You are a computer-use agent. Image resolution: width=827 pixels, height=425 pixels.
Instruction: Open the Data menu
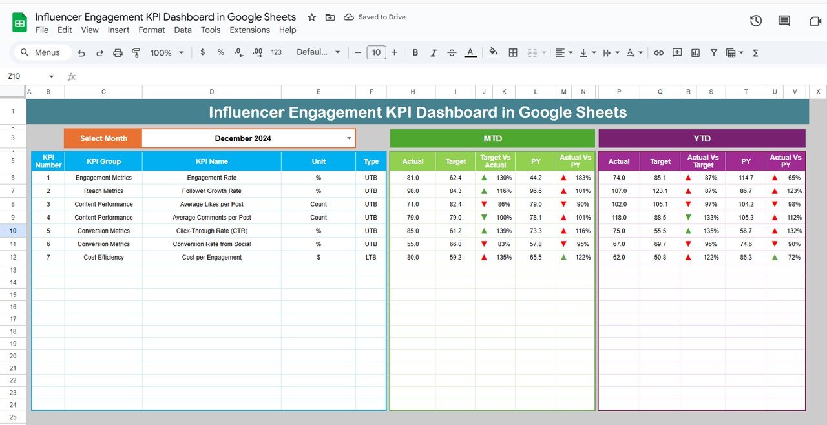click(183, 30)
